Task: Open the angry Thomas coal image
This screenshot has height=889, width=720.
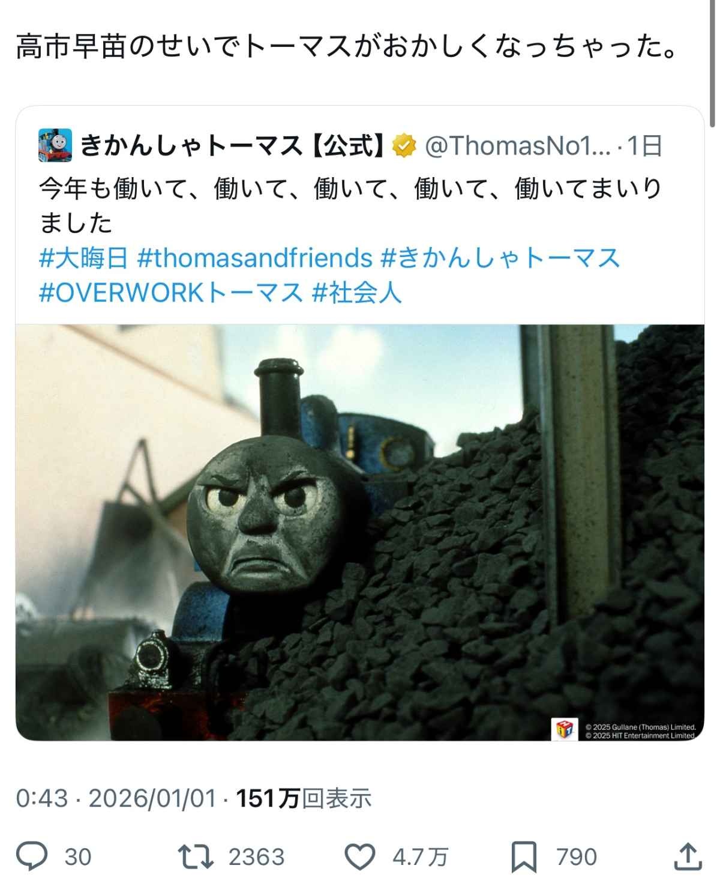Action: point(360,532)
